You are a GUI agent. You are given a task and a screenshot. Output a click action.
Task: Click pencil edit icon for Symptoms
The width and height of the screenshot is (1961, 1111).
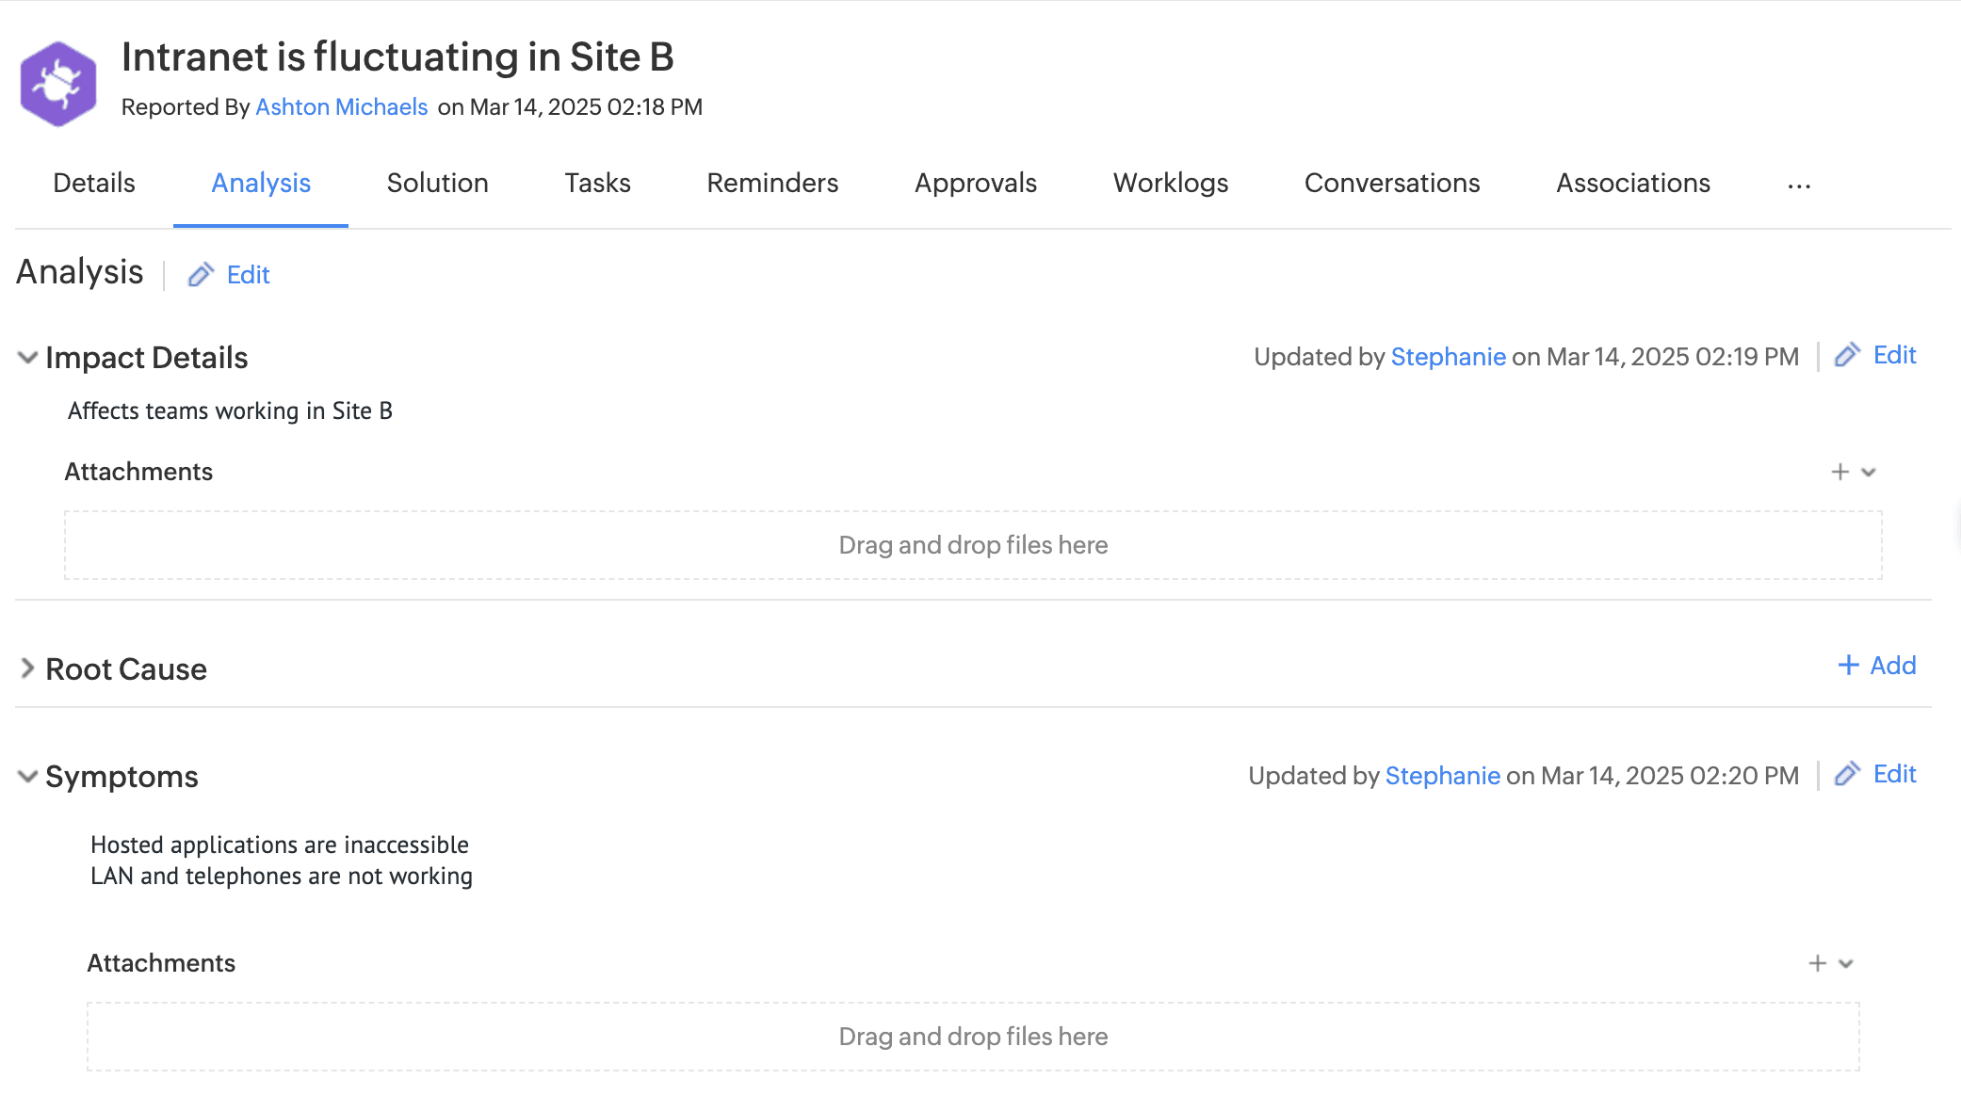(1847, 774)
